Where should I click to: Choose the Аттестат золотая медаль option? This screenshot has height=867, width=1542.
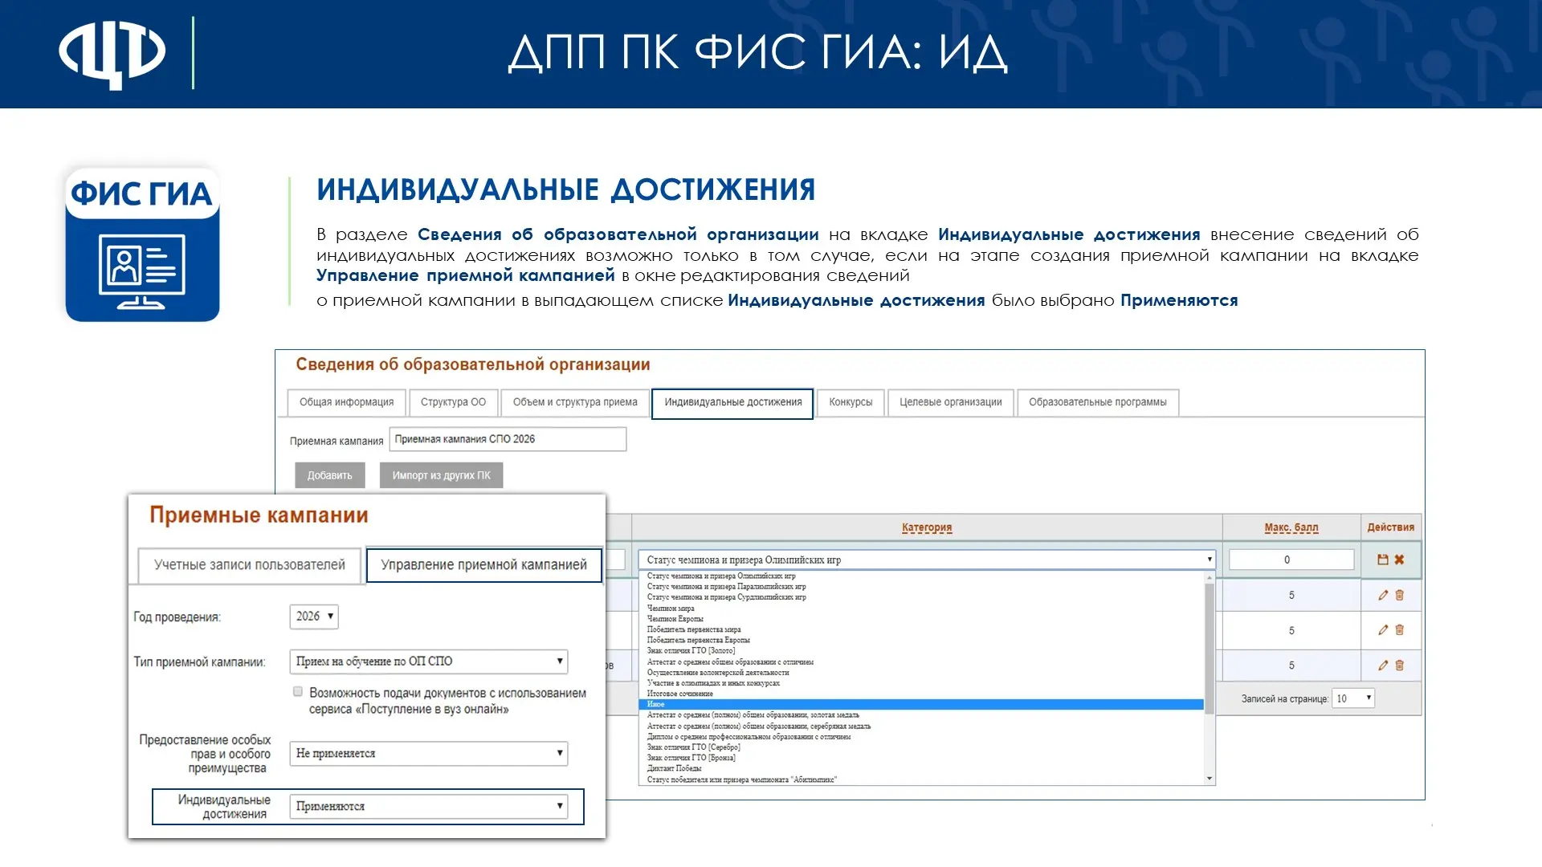753,714
